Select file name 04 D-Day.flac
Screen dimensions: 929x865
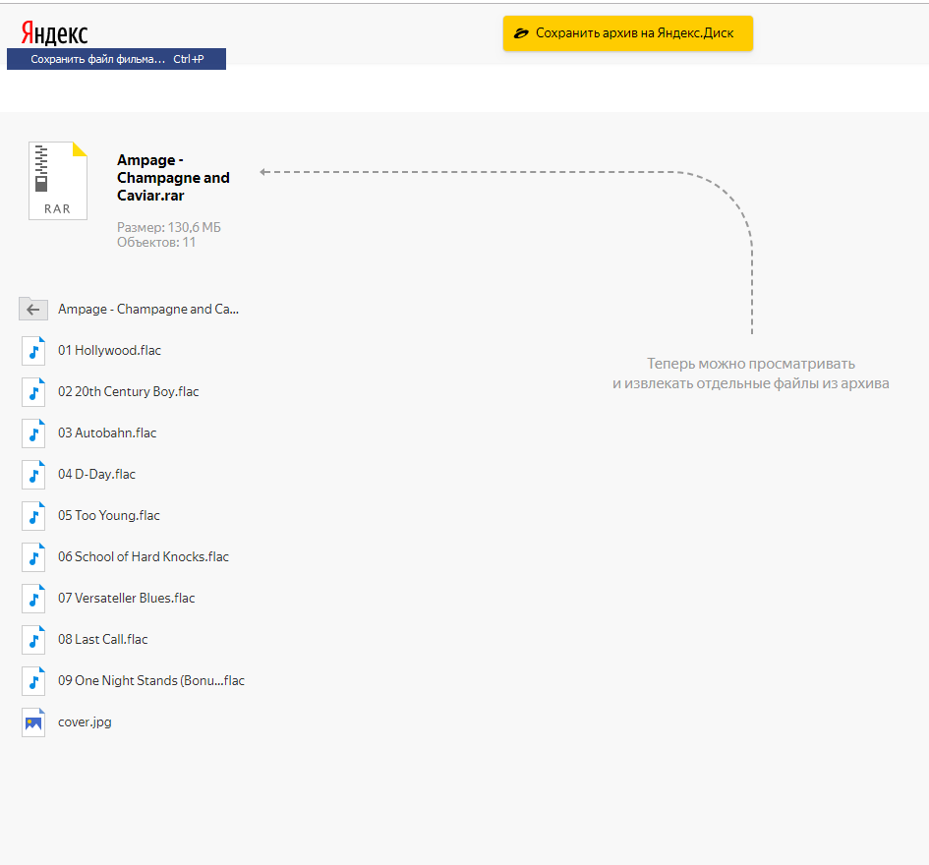tap(96, 474)
